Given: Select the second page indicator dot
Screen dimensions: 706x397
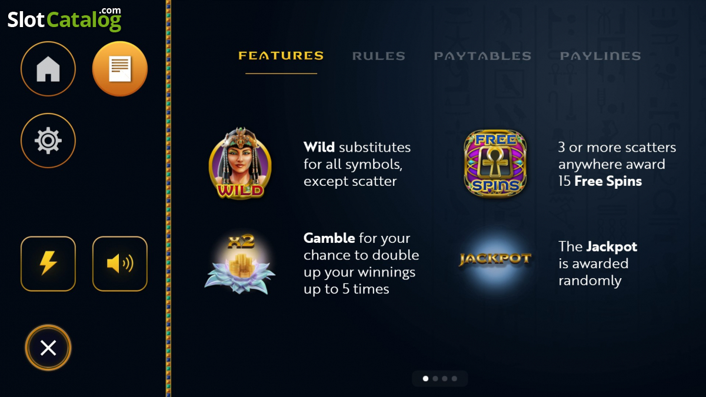Looking at the screenshot, I should [435, 379].
